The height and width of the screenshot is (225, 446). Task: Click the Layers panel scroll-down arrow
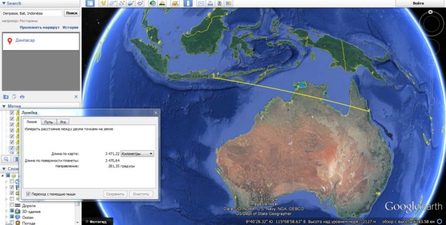77,223
